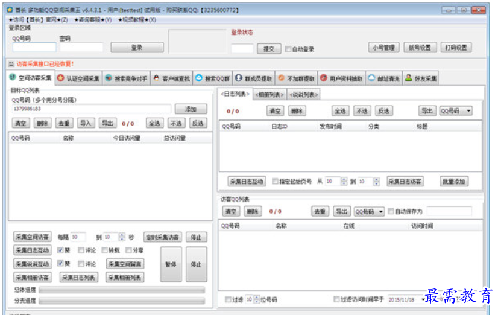The image size is (498, 315).
Task: Click the large 暂停 button
Action: (x=171, y=264)
